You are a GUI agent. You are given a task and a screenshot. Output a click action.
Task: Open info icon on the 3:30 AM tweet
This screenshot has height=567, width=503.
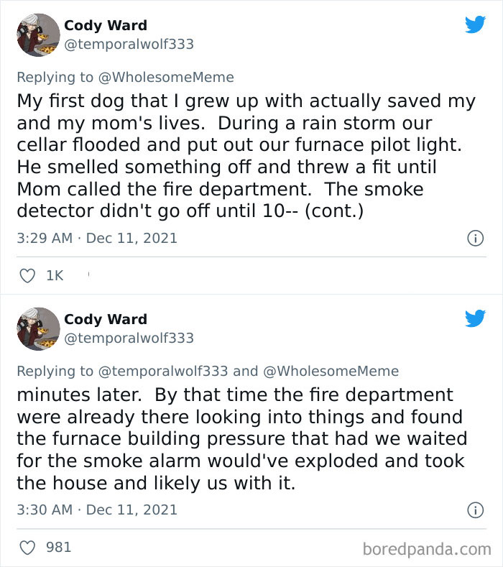click(x=475, y=510)
